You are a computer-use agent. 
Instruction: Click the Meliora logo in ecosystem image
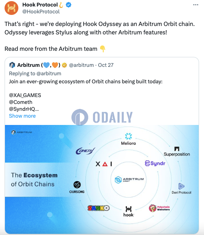128,139
